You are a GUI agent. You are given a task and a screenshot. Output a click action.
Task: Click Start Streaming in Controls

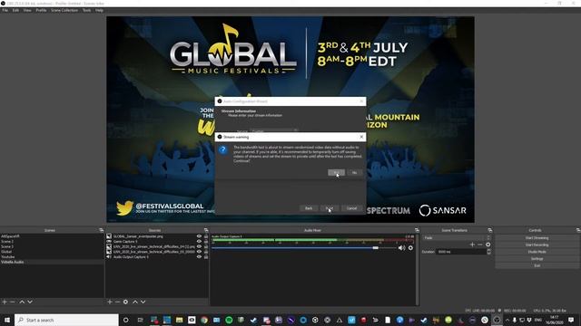point(537,238)
